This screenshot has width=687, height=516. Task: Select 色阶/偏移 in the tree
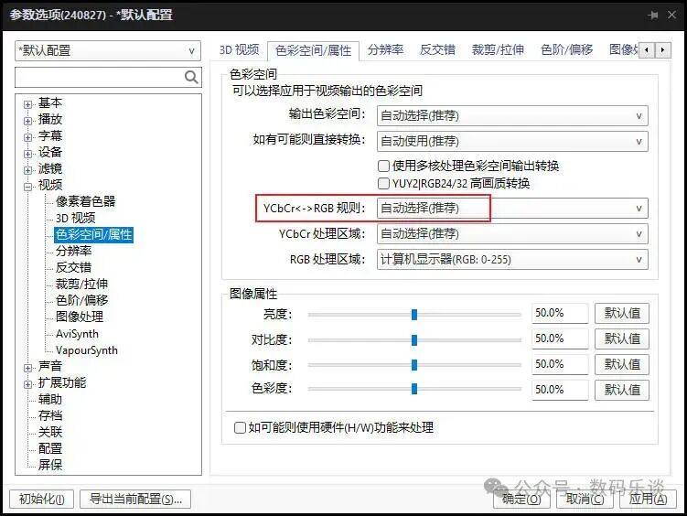coord(82,300)
